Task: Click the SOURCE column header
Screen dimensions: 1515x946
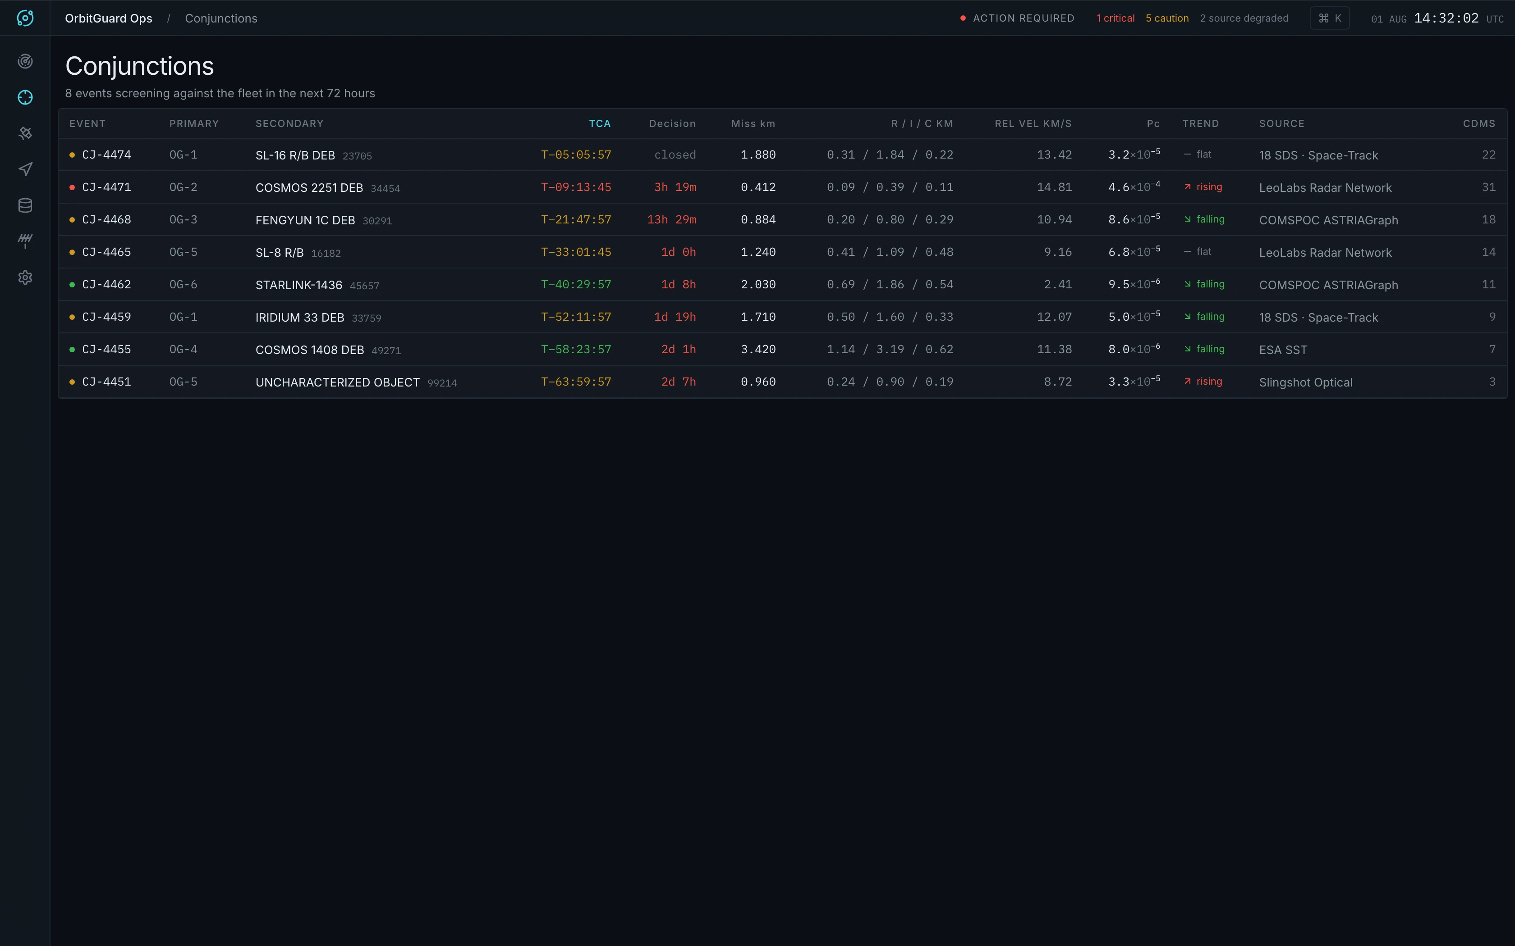Action: click(x=1281, y=123)
